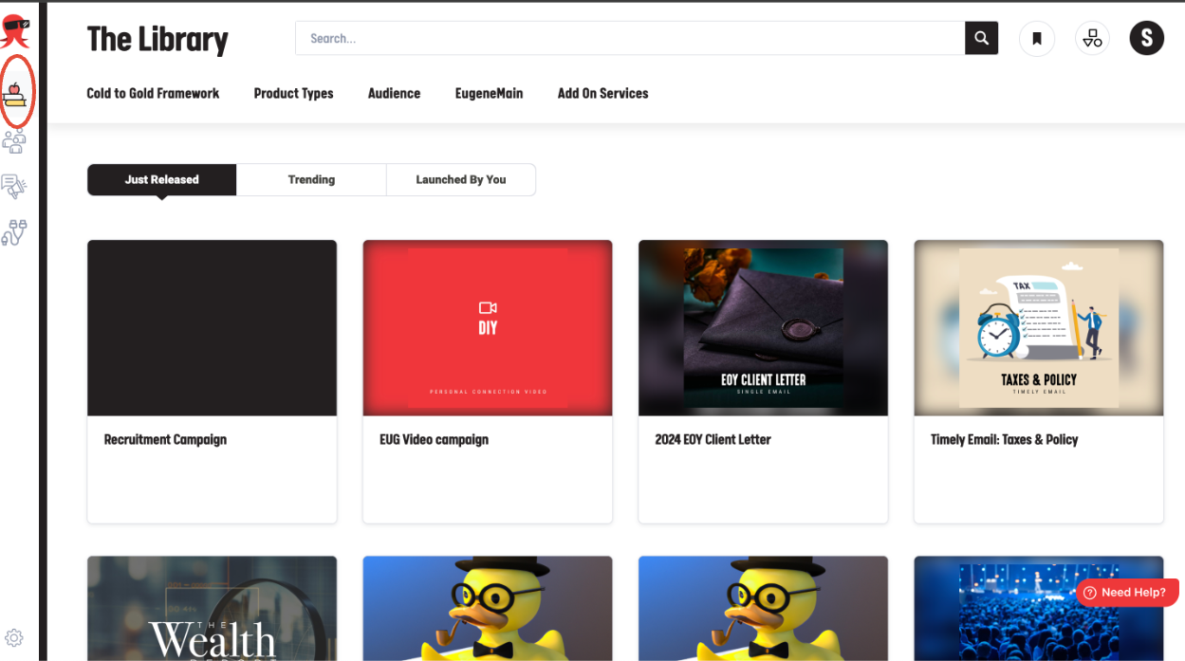Open the plug integrations sidebar icon
Screen dimensions: 1185x661
click(14, 233)
